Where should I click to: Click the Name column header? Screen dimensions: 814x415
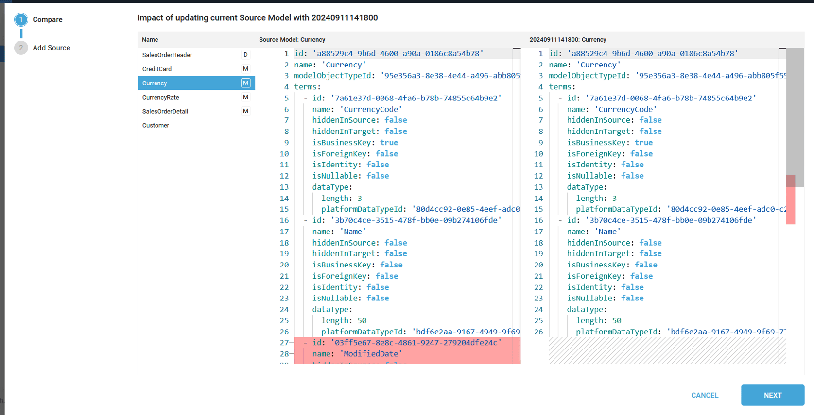coord(150,40)
